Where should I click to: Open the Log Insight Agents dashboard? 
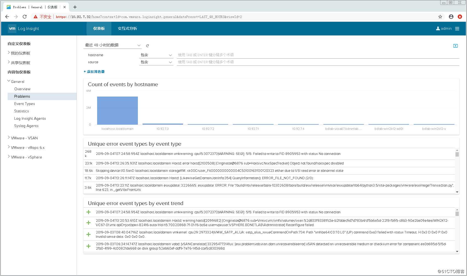tap(30, 118)
